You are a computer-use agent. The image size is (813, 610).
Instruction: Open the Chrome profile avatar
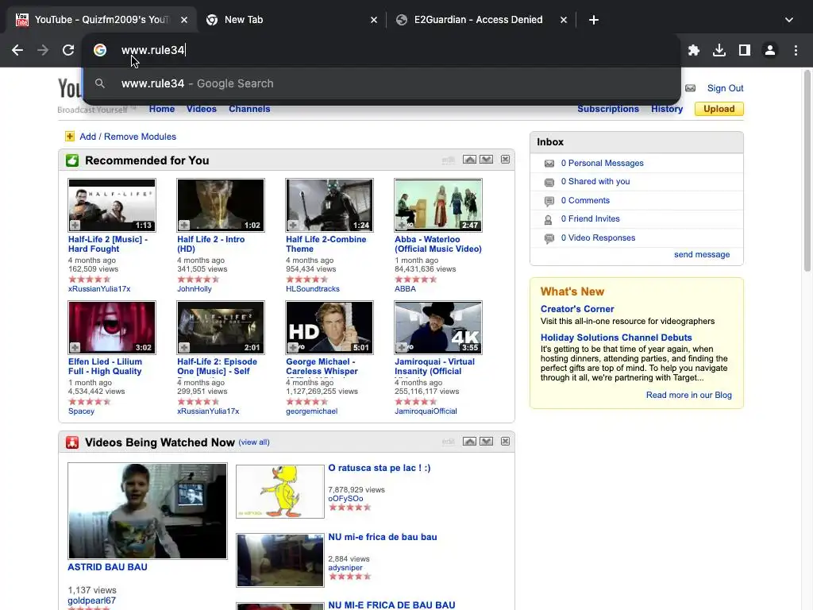[770, 50]
